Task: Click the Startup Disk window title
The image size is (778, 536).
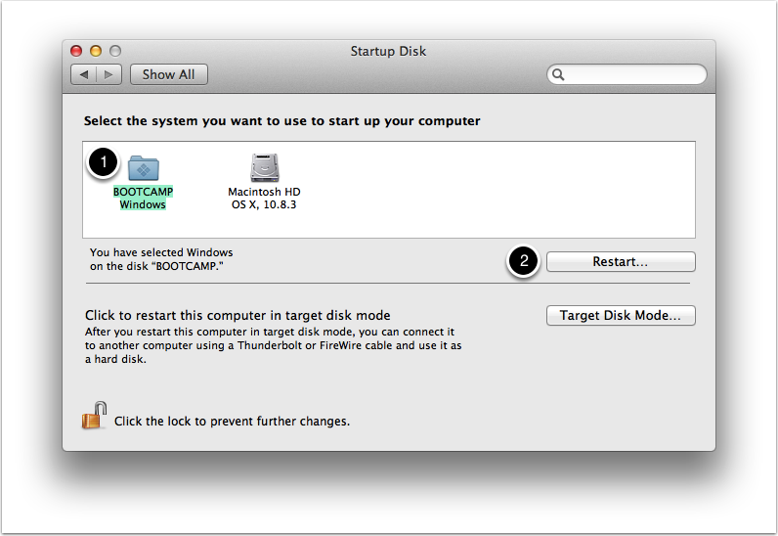Action: (x=388, y=51)
